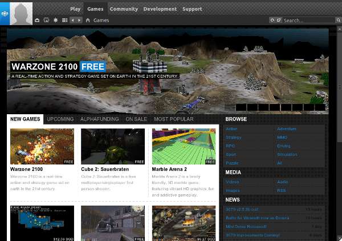This screenshot has width=342, height=241.
Task: Click the cart icon in the toolbar
Action: coord(46,21)
